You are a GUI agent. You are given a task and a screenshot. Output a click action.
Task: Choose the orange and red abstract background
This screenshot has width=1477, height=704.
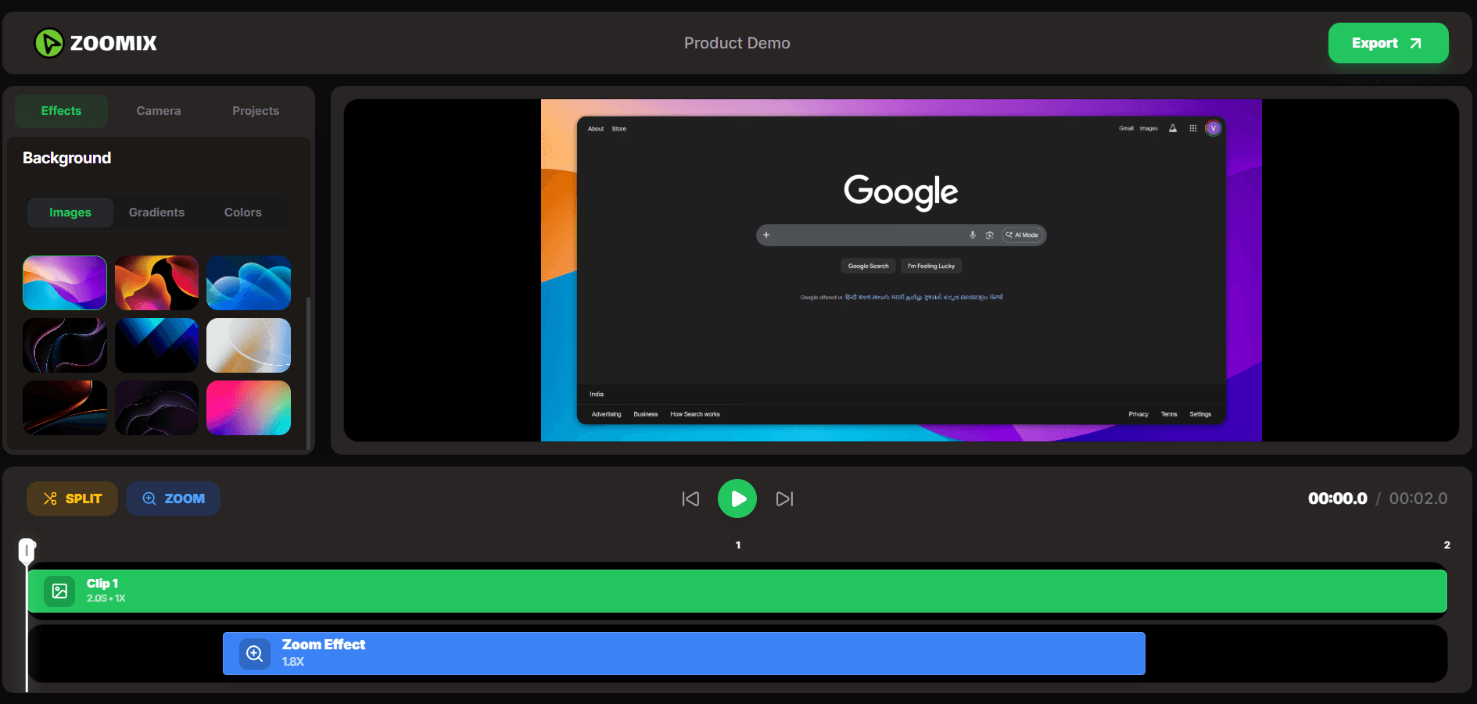(156, 283)
